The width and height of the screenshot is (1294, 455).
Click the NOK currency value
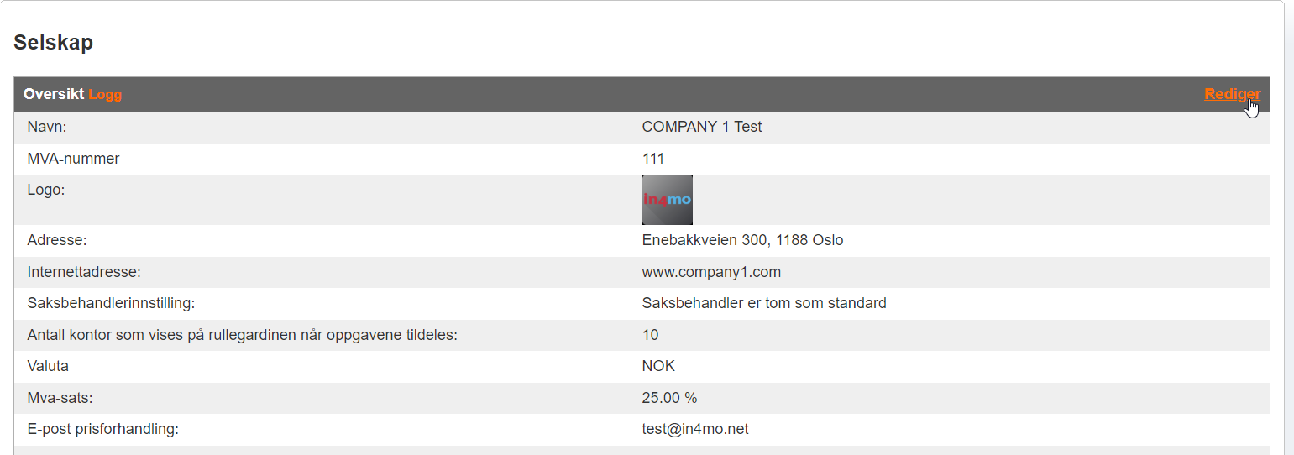658,366
